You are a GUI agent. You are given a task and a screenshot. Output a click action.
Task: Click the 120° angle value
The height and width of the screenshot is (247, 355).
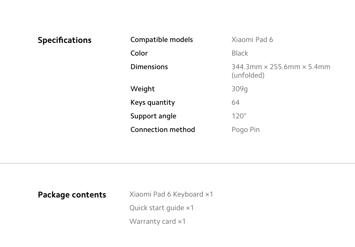(239, 116)
